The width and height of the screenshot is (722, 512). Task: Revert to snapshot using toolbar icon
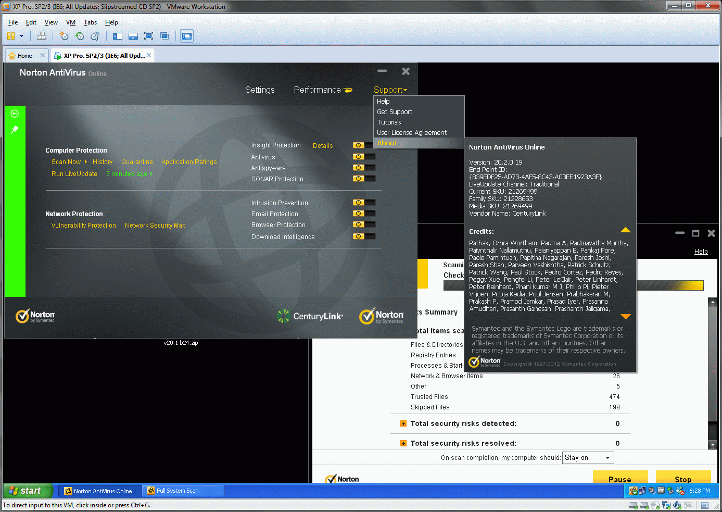[80, 36]
